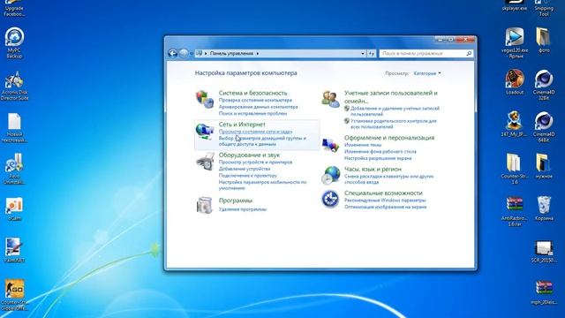Click the search magnifier icon
This screenshot has height=318, width=565.
469,53
